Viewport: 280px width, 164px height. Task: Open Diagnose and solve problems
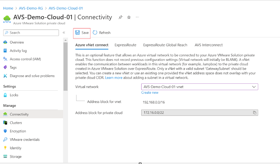(32, 76)
